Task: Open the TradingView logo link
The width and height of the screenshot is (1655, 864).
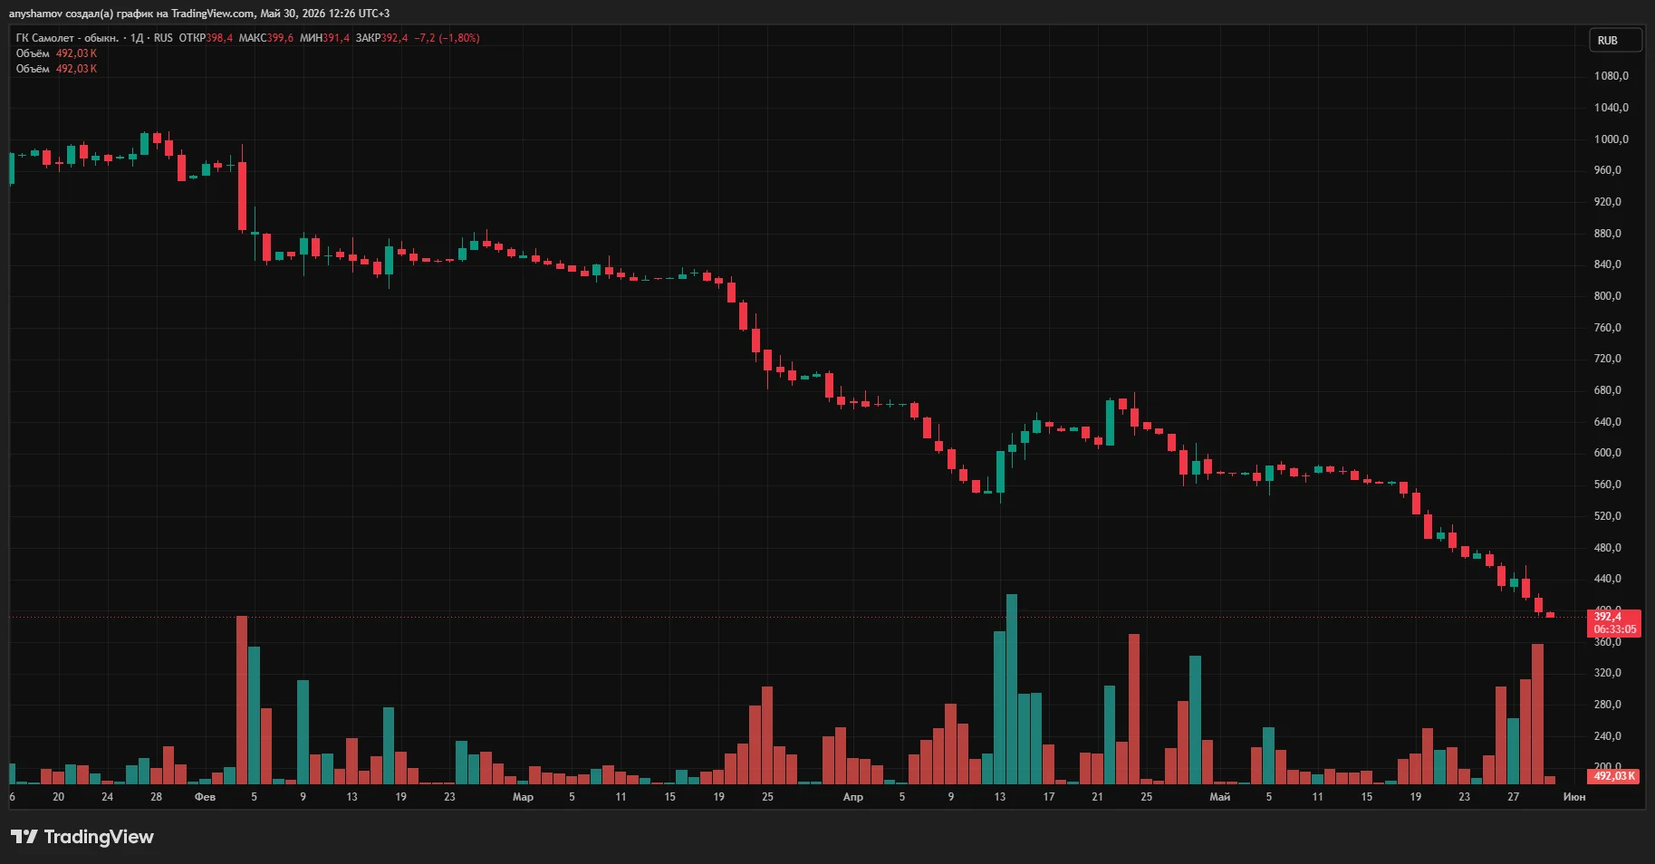Action: [x=82, y=837]
